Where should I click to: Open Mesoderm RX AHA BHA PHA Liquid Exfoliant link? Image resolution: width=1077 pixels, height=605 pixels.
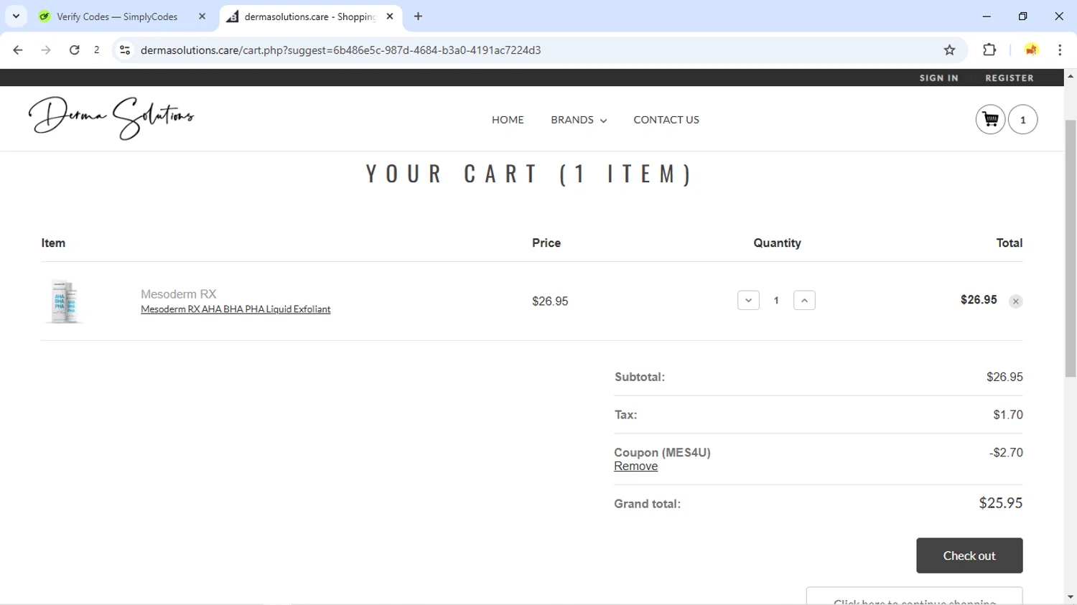[236, 309]
